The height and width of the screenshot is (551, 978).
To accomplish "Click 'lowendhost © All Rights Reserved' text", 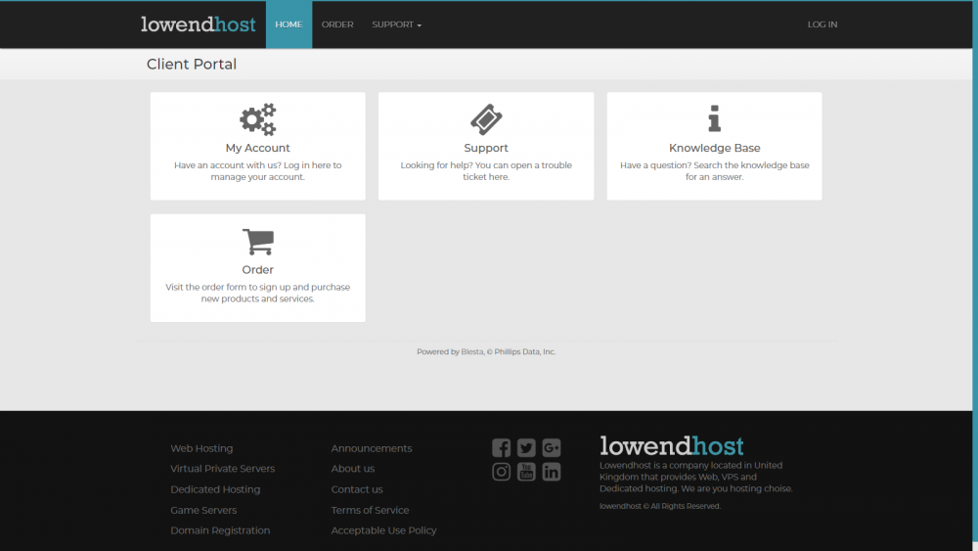I will 660,506.
